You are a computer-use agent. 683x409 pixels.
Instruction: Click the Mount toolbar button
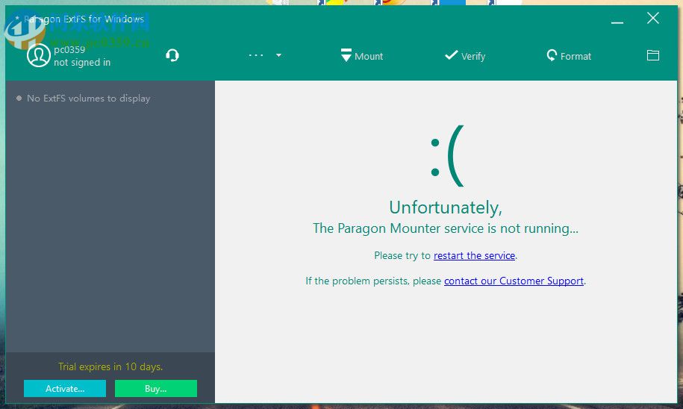361,56
